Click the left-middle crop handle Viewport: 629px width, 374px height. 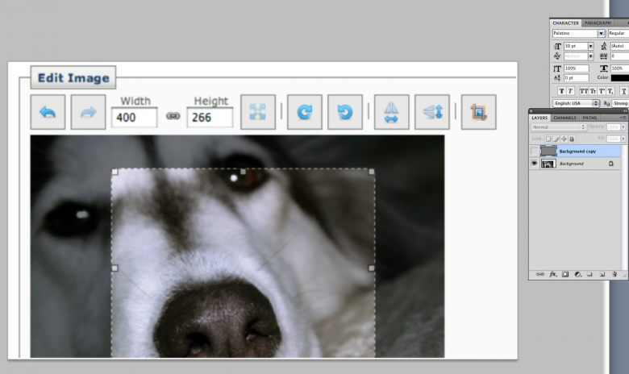click(115, 268)
